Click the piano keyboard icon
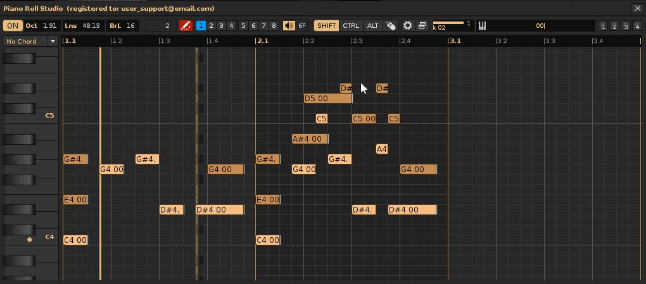This screenshot has height=284, width=646. (482, 26)
